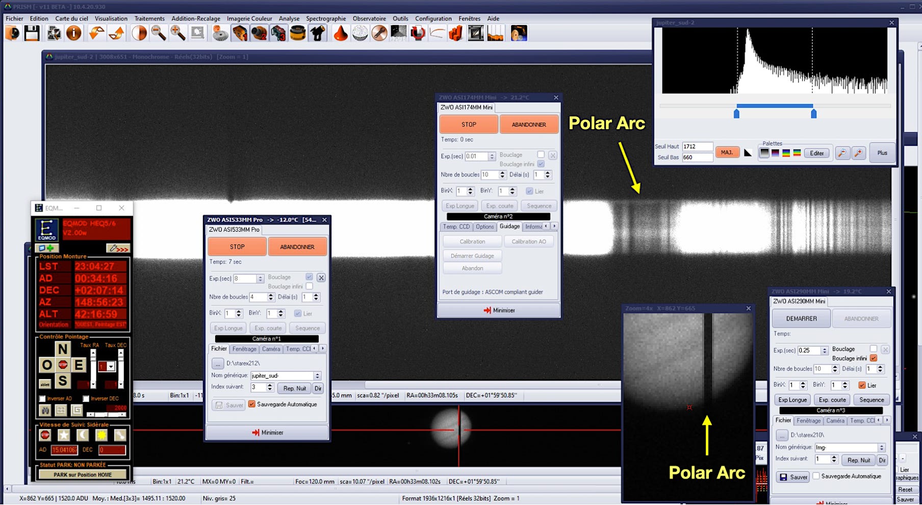Open the Observatoire menu
Image resolution: width=922 pixels, height=505 pixels.
pyautogui.click(x=369, y=18)
